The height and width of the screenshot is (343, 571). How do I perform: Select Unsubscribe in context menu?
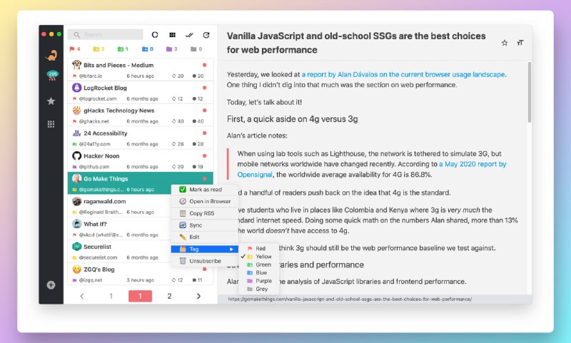point(205,261)
